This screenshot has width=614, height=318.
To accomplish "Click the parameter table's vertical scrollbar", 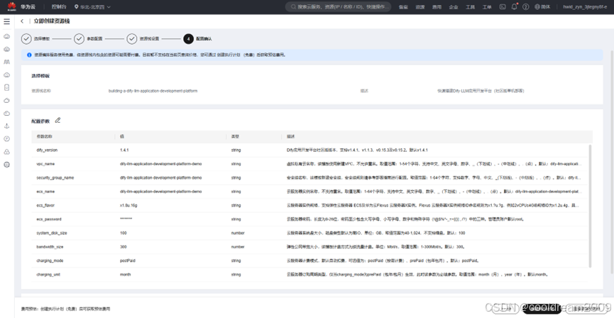I will (x=590, y=206).
